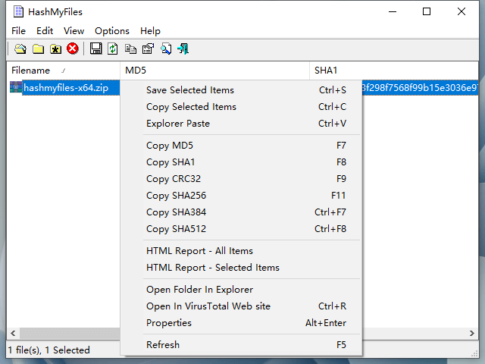Select Copy SHA512 from context menu

tap(241, 229)
